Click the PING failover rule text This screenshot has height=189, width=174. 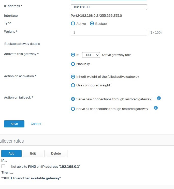click(45, 167)
